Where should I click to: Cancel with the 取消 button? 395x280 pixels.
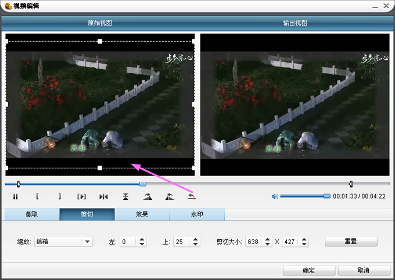(364, 270)
